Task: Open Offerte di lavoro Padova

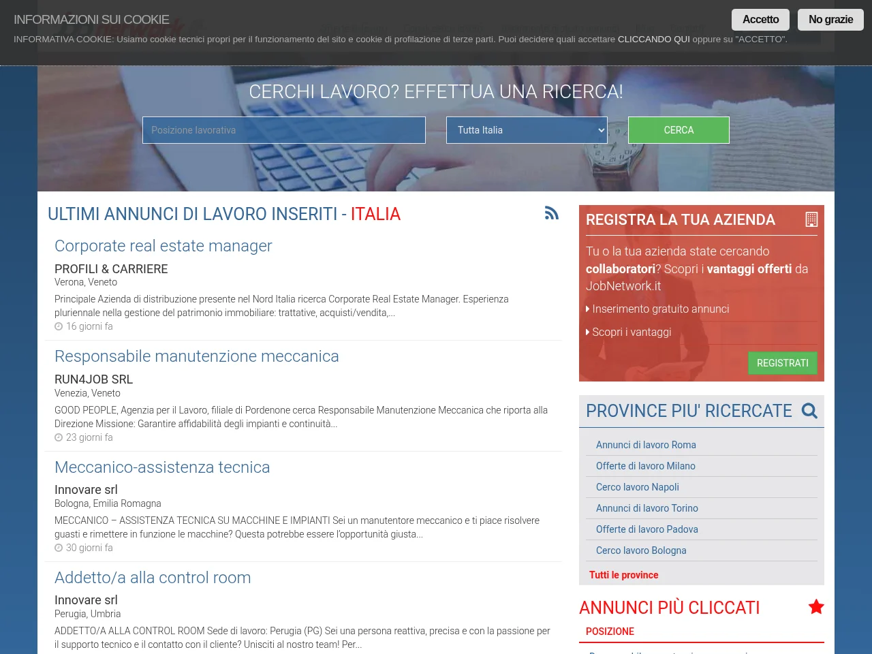Action: [x=647, y=529]
